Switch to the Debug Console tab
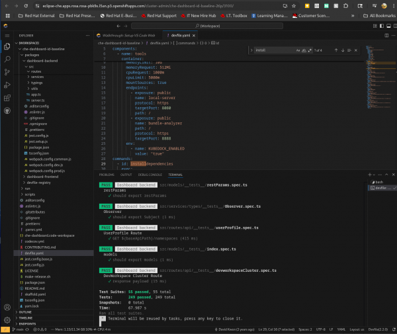This screenshot has height=334, width=397. (x=150, y=175)
